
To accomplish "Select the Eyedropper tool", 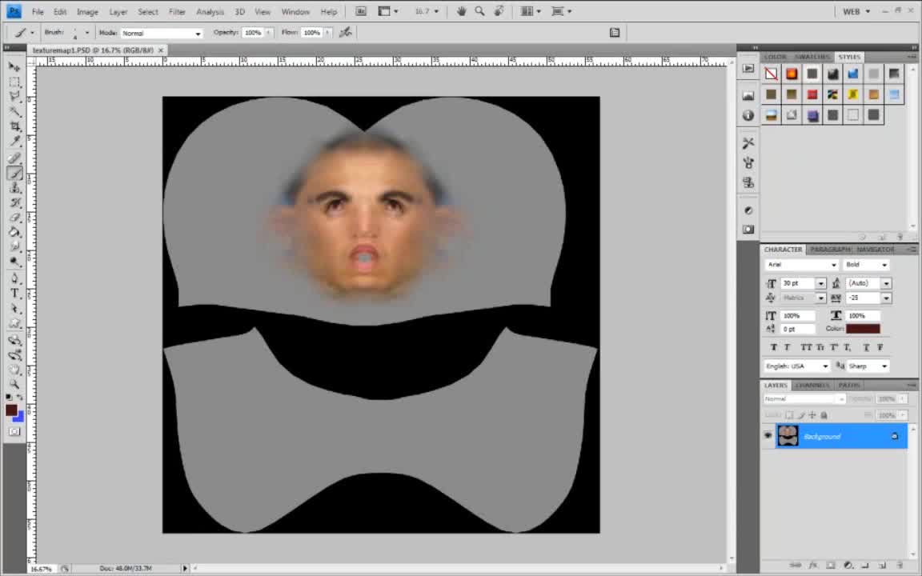I will [14, 141].
